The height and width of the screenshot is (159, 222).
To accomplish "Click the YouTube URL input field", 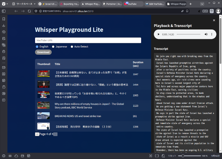I will coord(88,41).
